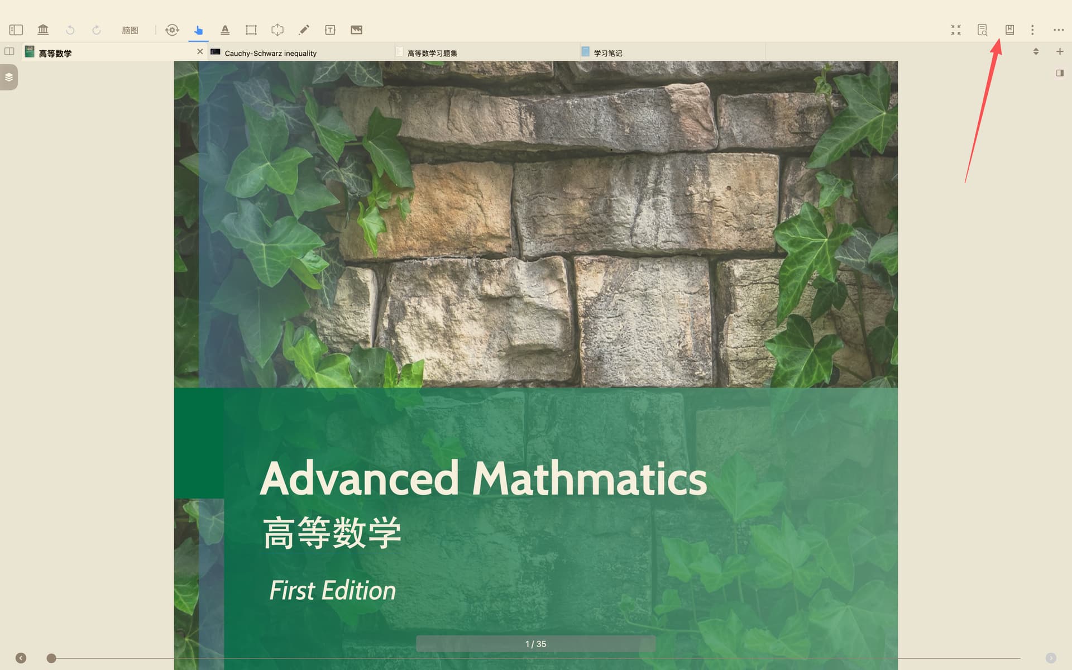Screen dimensions: 1072x670
Task: Open the vertical three-dot menu
Action: click(1032, 30)
